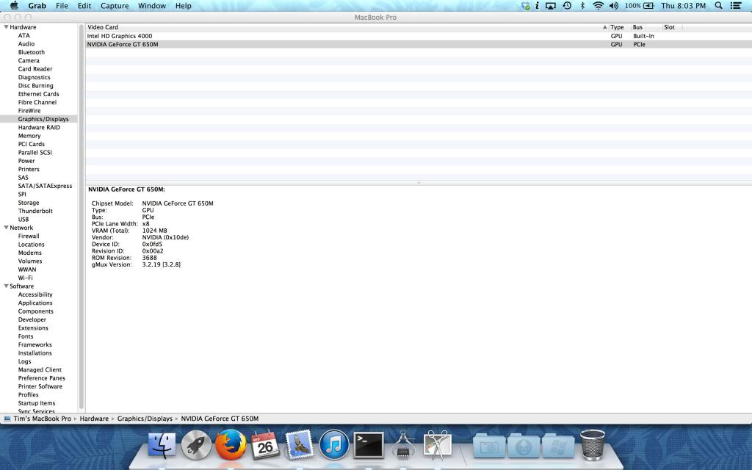Select Applications under Software
The height and width of the screenshot is (470, 752).
click(x=35, y=303)
